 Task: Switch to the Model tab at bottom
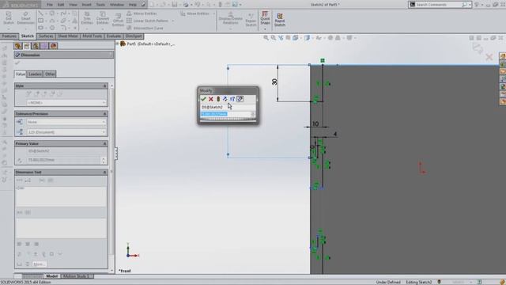pyautogui.click(x=51, y=276)
